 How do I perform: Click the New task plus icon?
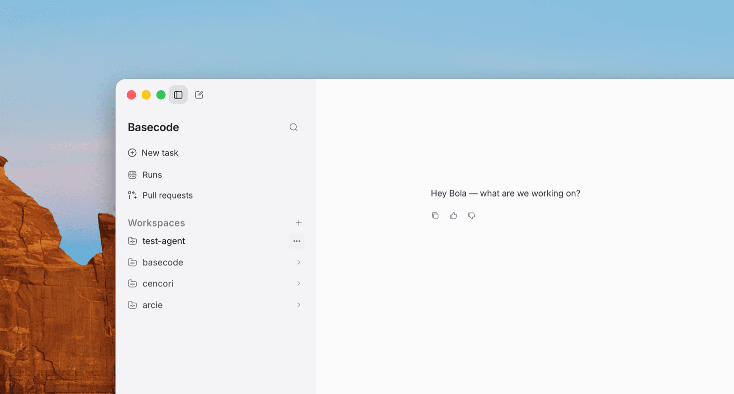coord(132,153)
